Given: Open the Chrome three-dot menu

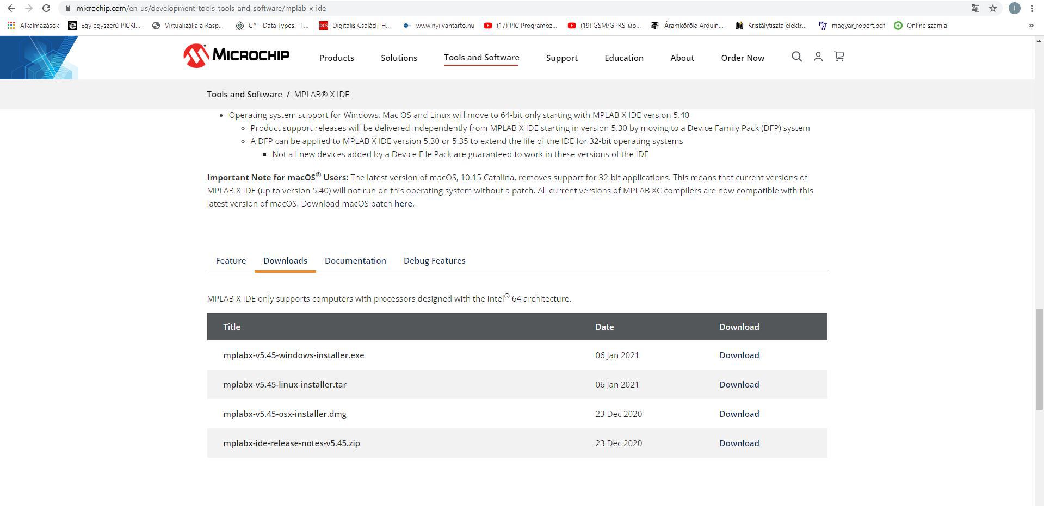Looking at the screenshot, I should click(x=1032, y=8).
